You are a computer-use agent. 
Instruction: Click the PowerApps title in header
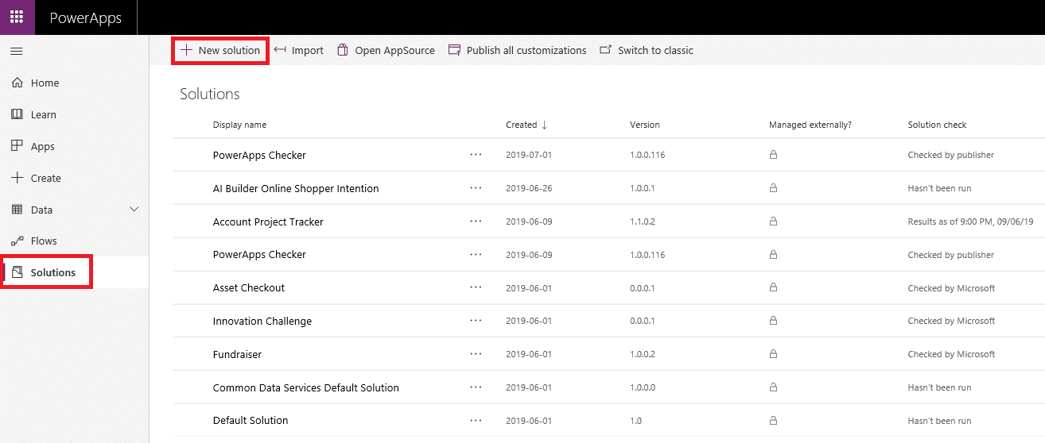pyautogui.click(x=85, y=17)
